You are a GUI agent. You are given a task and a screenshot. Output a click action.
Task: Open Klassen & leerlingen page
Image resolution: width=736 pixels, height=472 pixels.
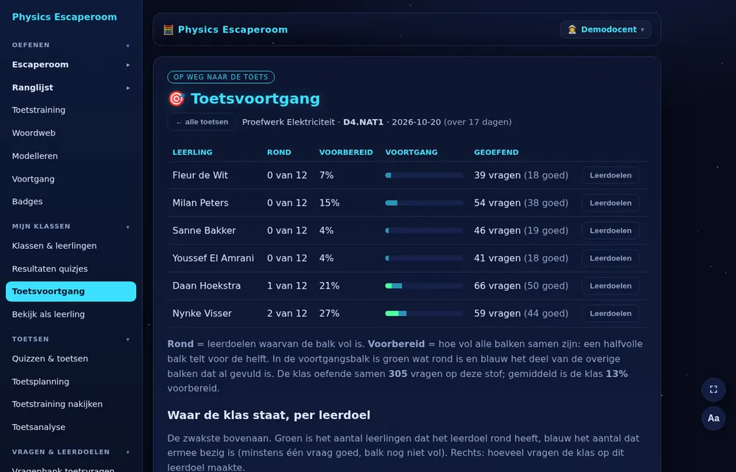click(x=54, y=246)
